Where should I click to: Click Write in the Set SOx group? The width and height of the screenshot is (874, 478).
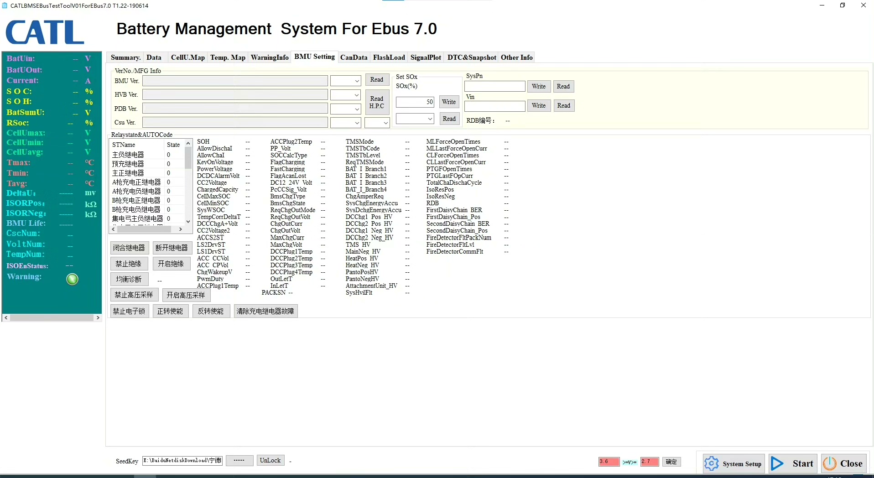[449, 102]
